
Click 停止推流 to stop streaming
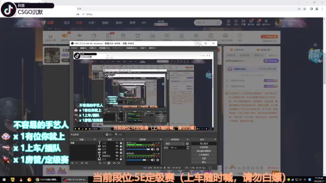pos(204,144)
